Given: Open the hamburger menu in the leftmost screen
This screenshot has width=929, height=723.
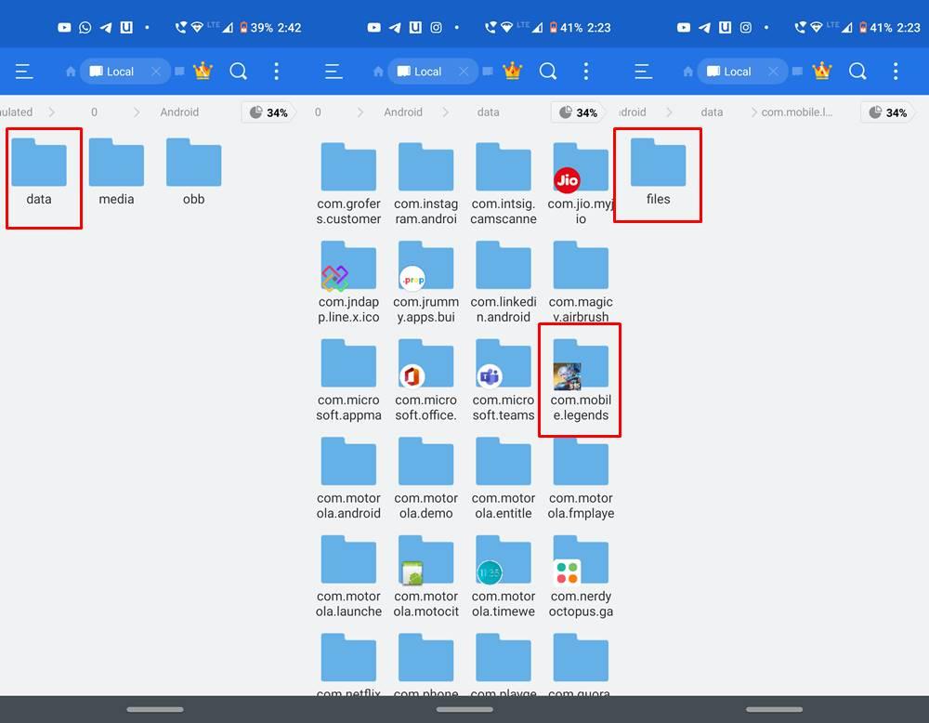Looking at the screenshot, I should pos(24,72).
